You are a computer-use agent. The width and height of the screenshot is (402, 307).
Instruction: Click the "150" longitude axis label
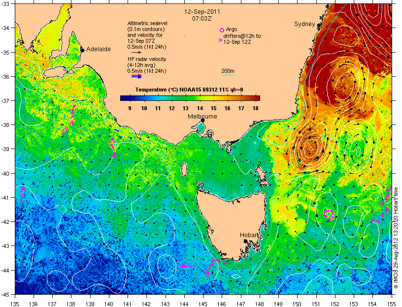(x=298, y=304)
